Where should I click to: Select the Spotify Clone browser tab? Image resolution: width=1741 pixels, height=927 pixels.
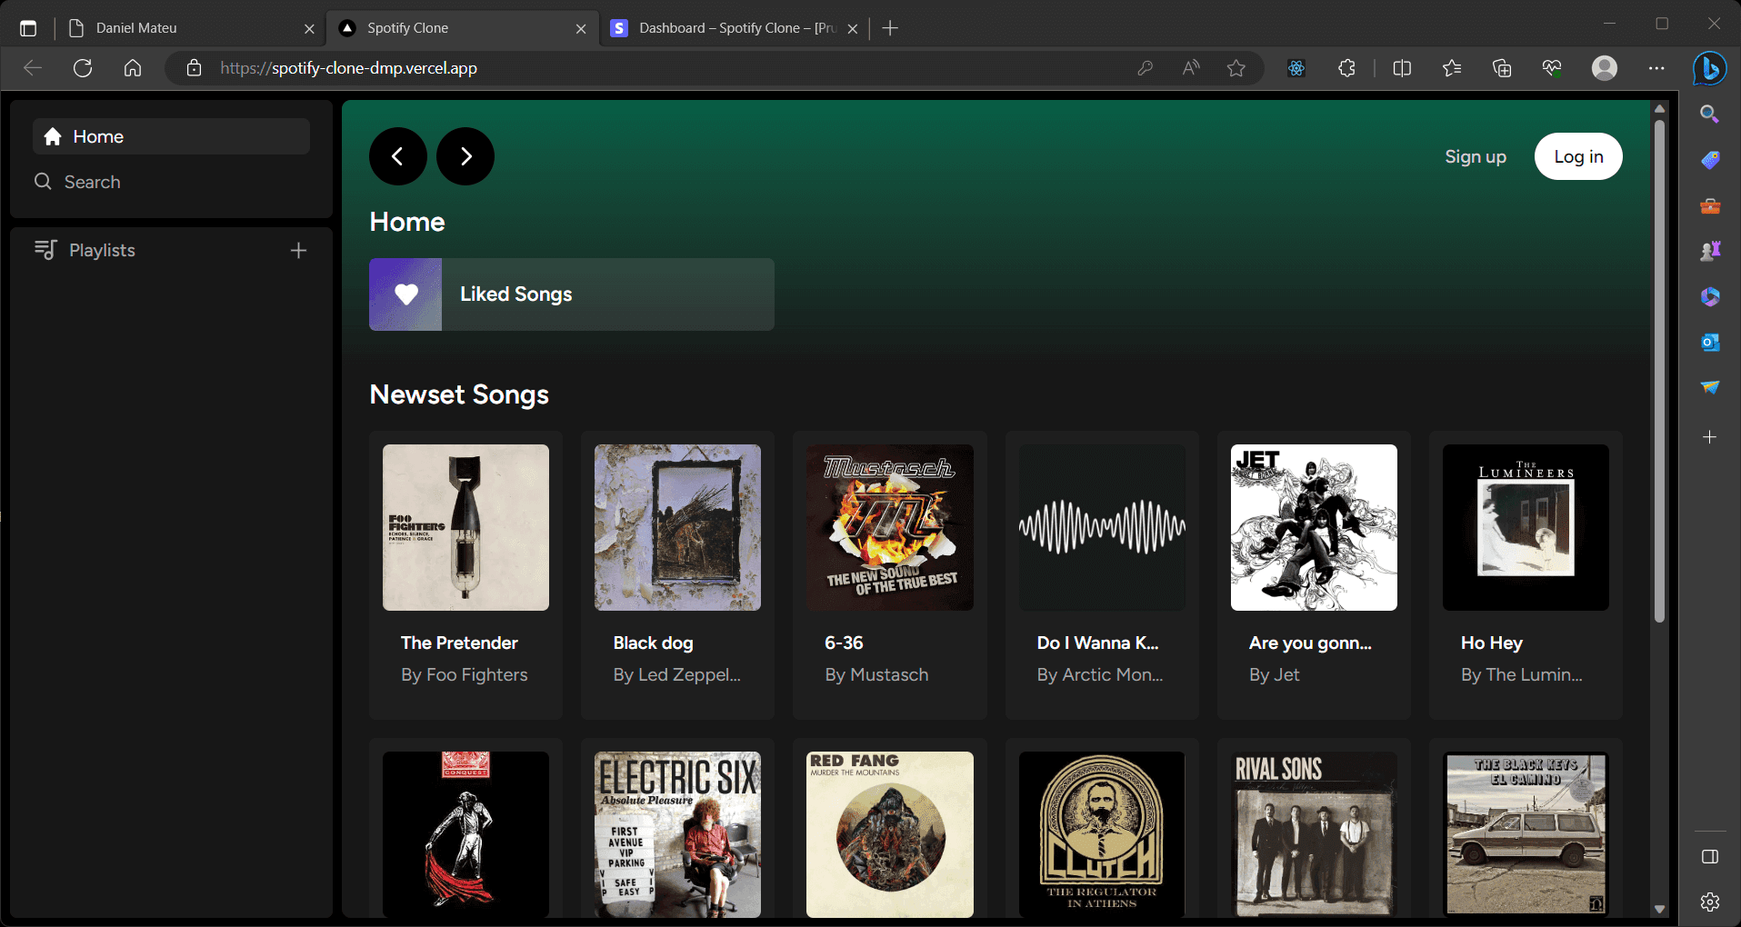[x=463, y=28]
